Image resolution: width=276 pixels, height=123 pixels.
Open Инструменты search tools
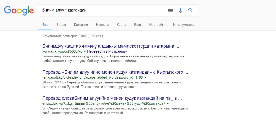(x=183, y=25)
